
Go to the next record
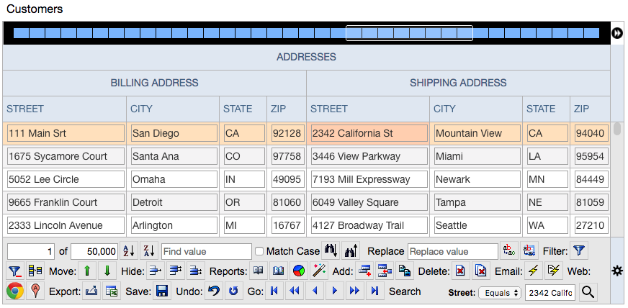pyautogui.click(x=333, y=291)
